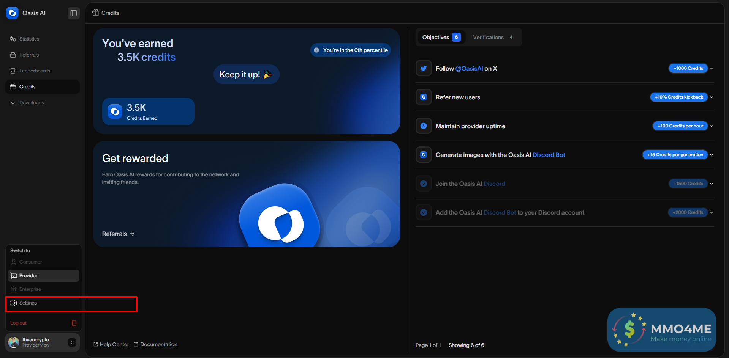Click the Settings gear icon
Viewport: 729px width, 358px height.
(14, 303)
